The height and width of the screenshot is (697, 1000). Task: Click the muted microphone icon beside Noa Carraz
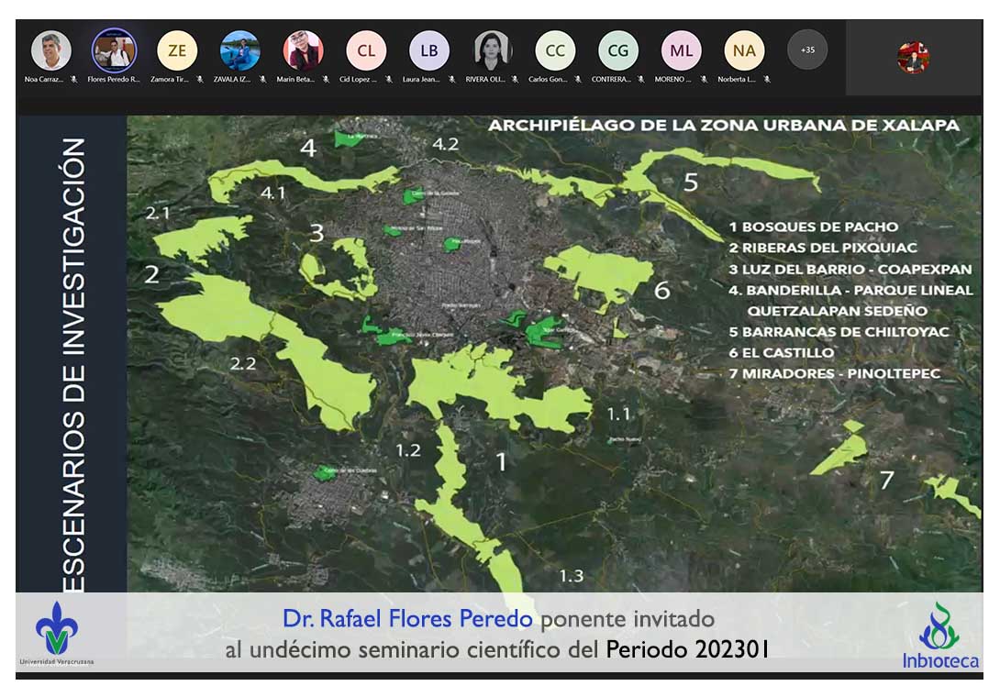pos(73,80)
